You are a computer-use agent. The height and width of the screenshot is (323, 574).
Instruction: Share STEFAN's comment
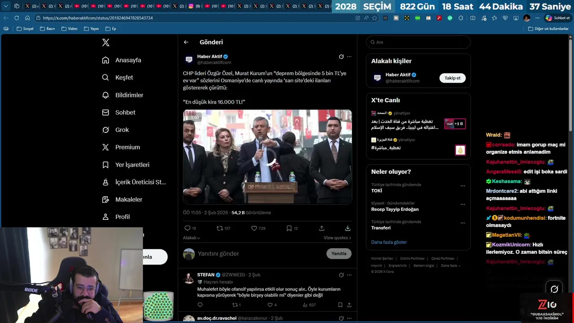[349, 305]
